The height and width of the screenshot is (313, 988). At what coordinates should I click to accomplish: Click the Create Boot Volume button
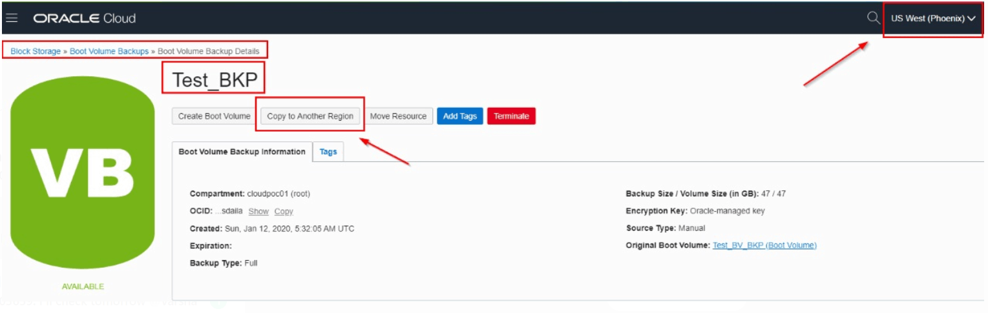(x=214, y=116)
